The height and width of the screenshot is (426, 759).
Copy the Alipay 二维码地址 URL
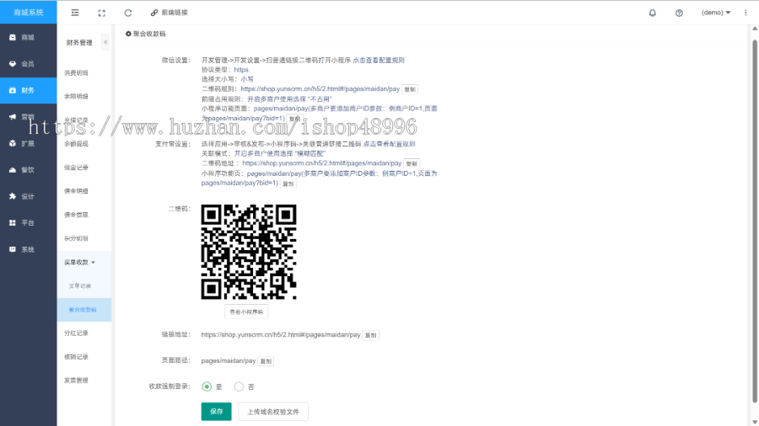412,163
